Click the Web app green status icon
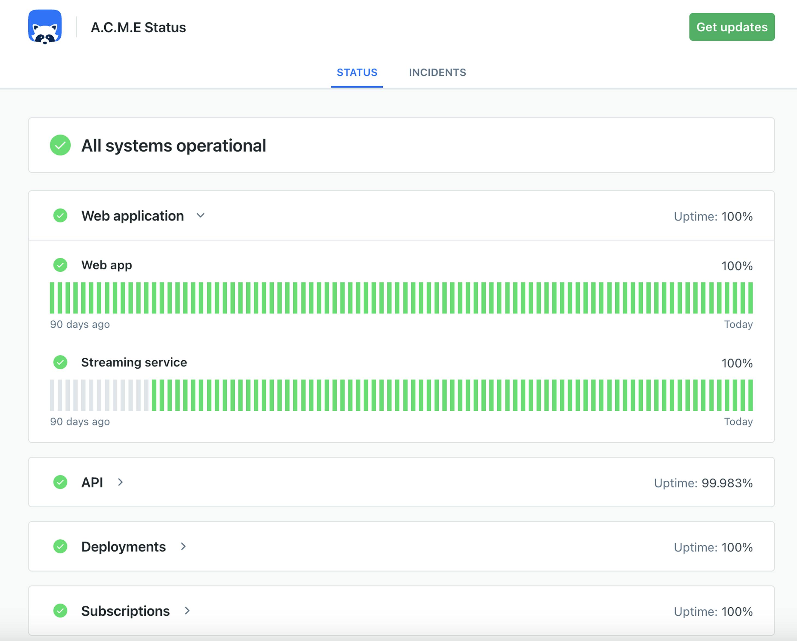Screen dimensions: 797x641 pos(60,265)
